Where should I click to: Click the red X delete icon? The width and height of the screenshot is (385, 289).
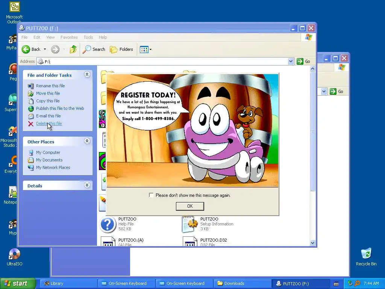(x=31, y=123)
